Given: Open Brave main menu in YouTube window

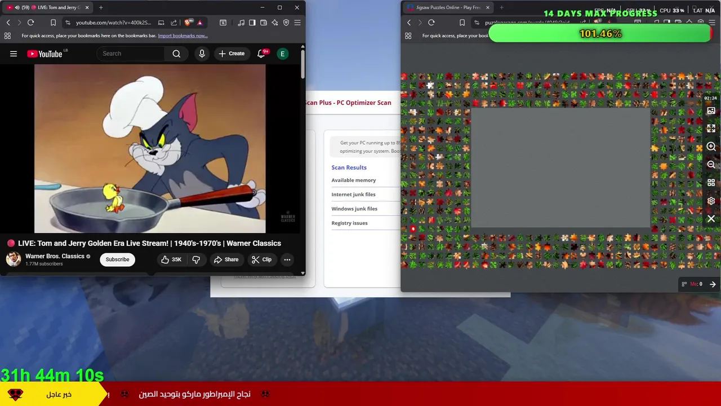Looking at the screenshot, I should 297,23.
